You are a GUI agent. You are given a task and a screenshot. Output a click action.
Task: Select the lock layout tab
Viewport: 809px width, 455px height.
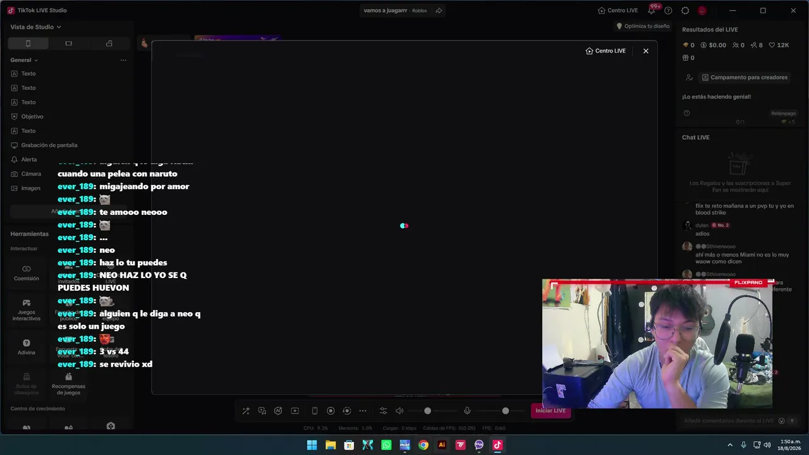pos(109,44)
